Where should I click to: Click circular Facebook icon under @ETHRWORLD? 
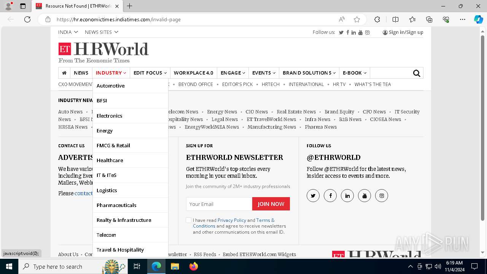pos(330,196)
